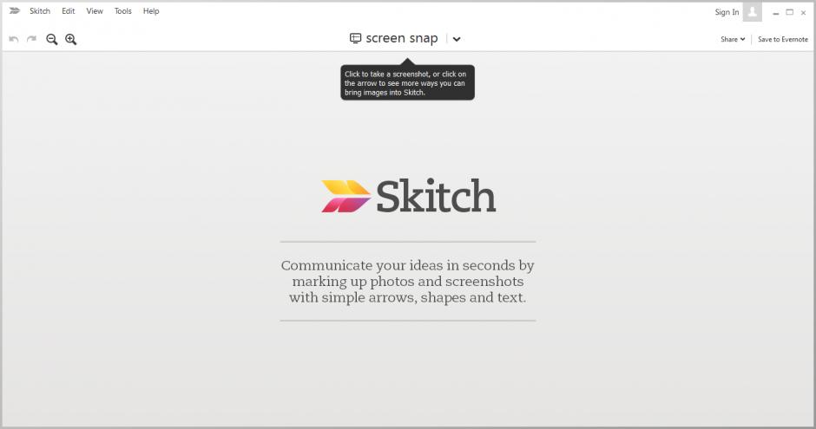Zoom out with the minus magnifier
Image resolution: width=816 pixels, height=429 pixels.
[x=52, y=39]
